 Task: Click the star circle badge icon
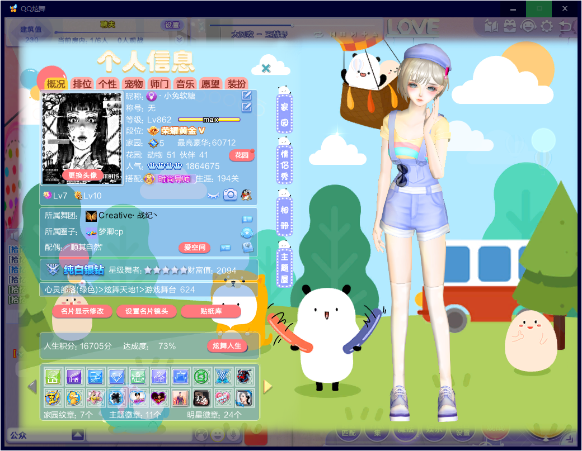coord(247,232)
